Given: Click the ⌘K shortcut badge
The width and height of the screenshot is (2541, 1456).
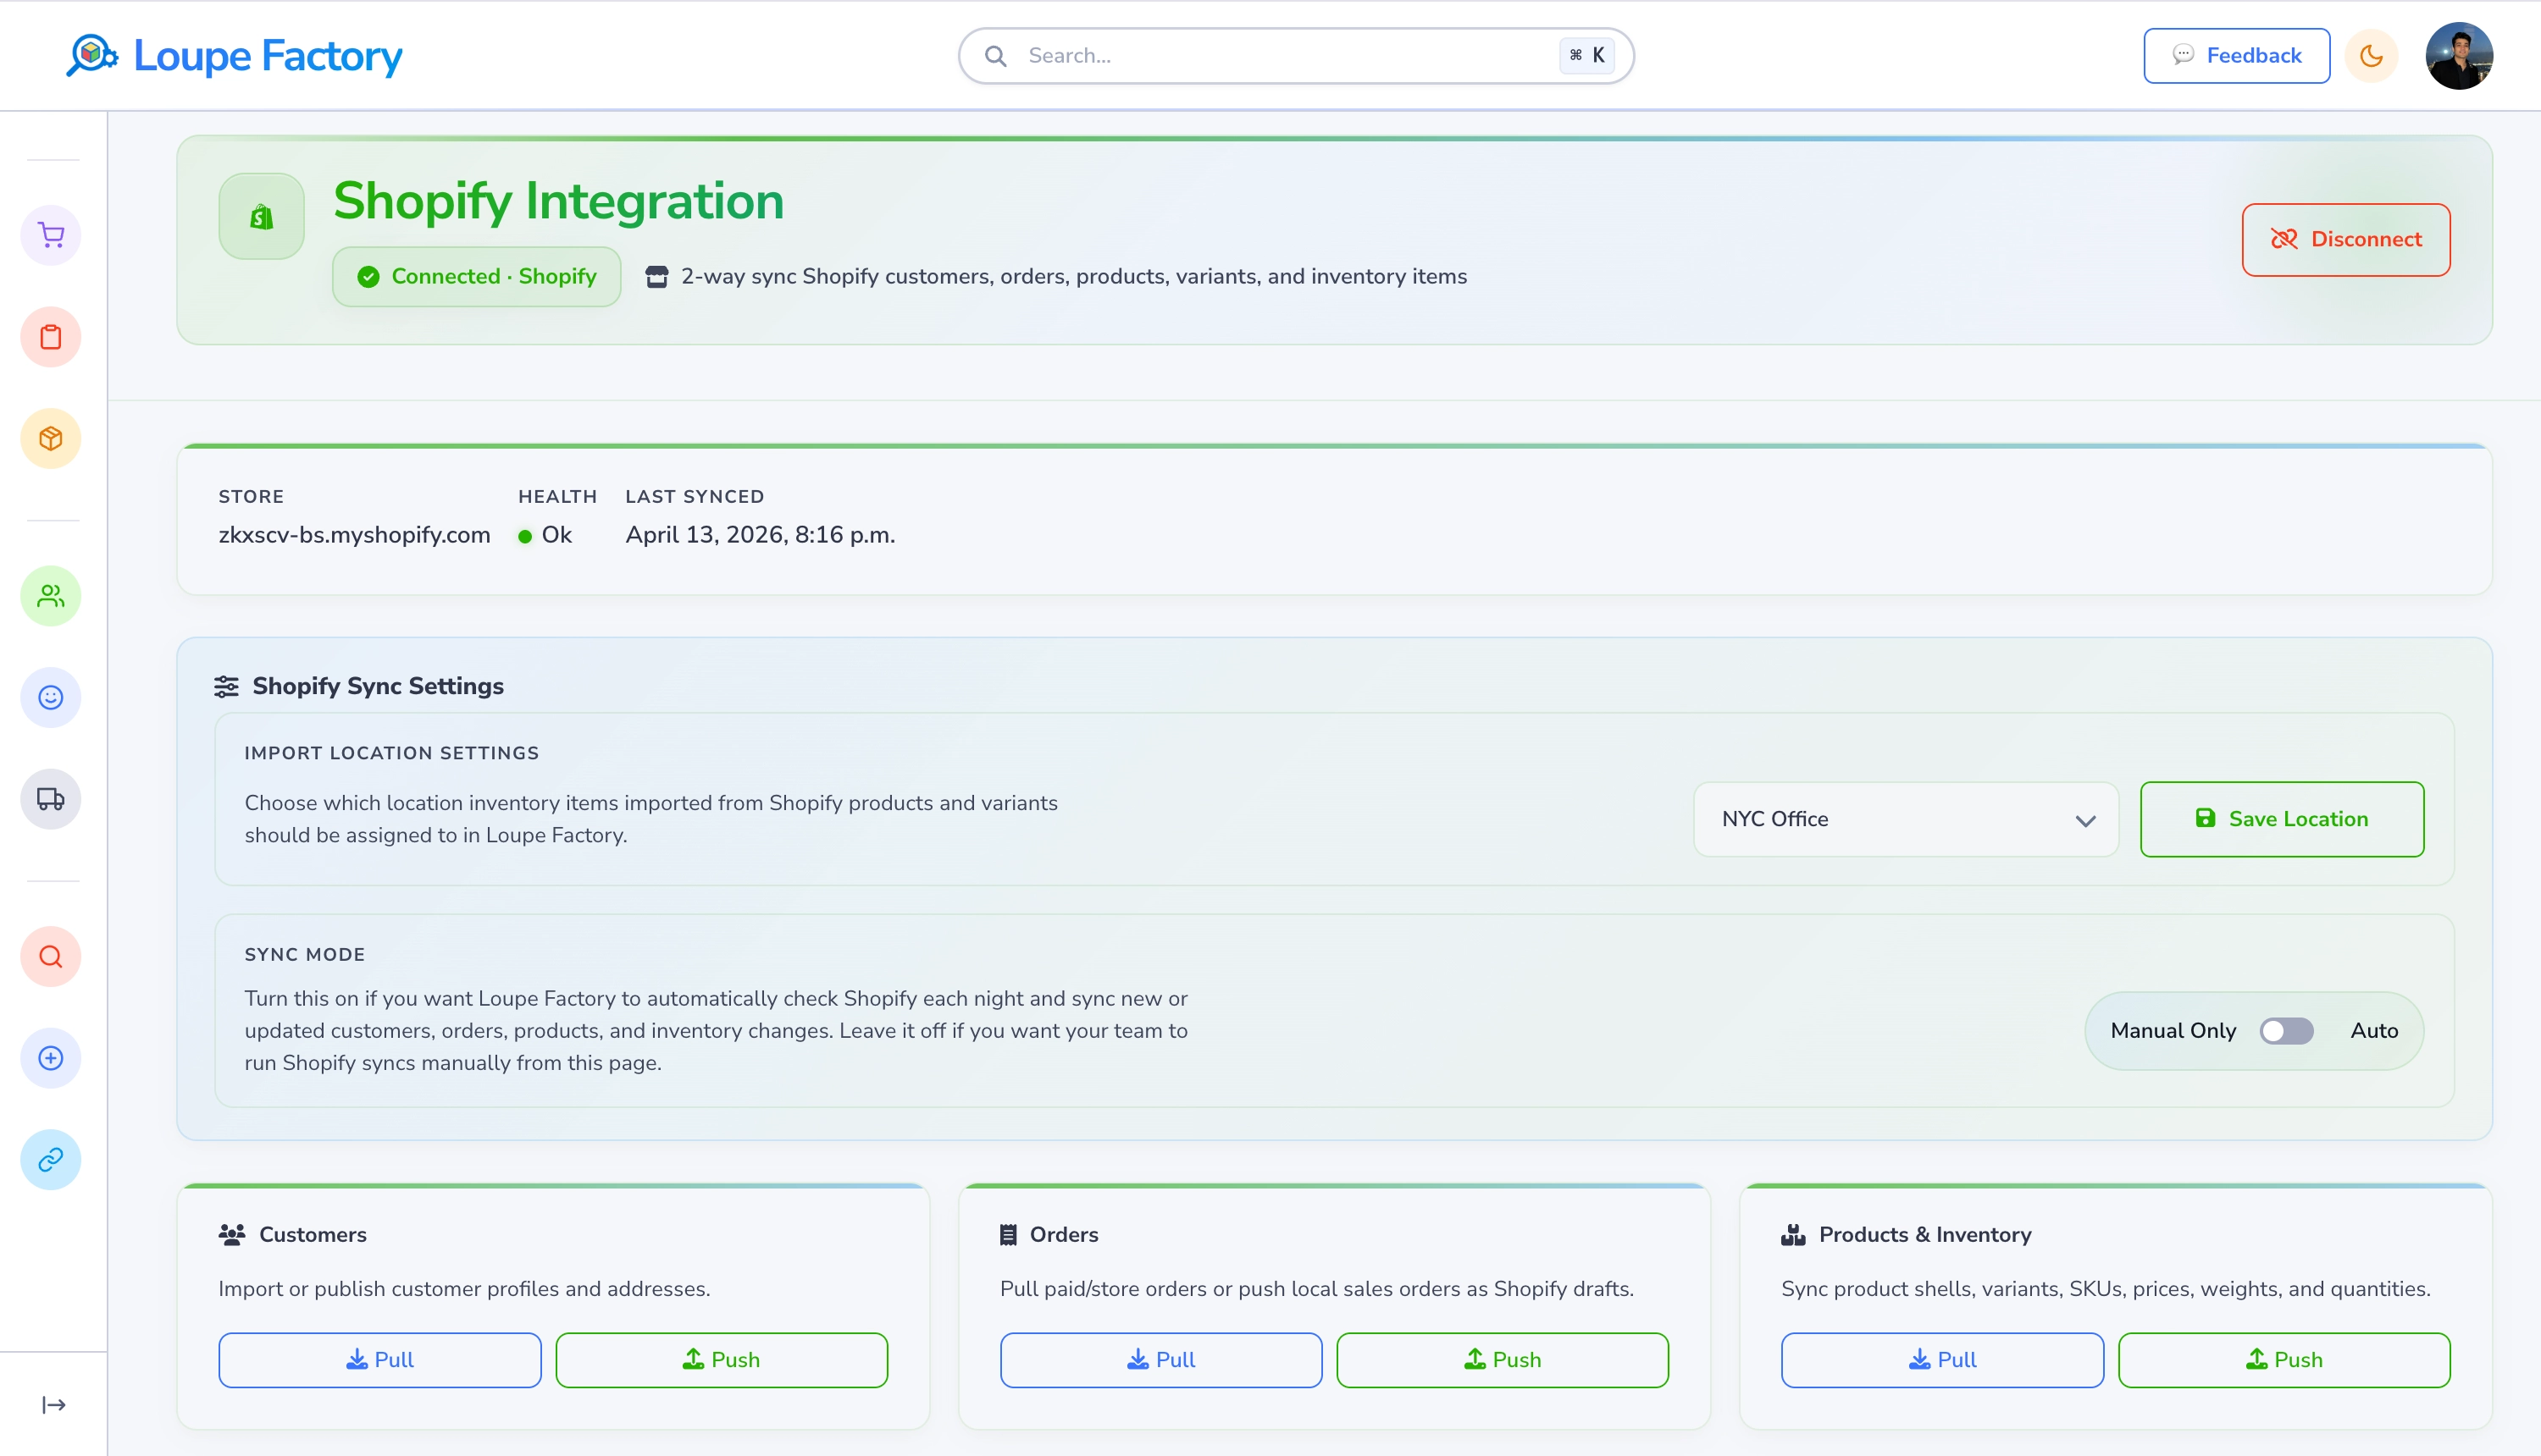Looking at the screenshot, I should 1586,56.
